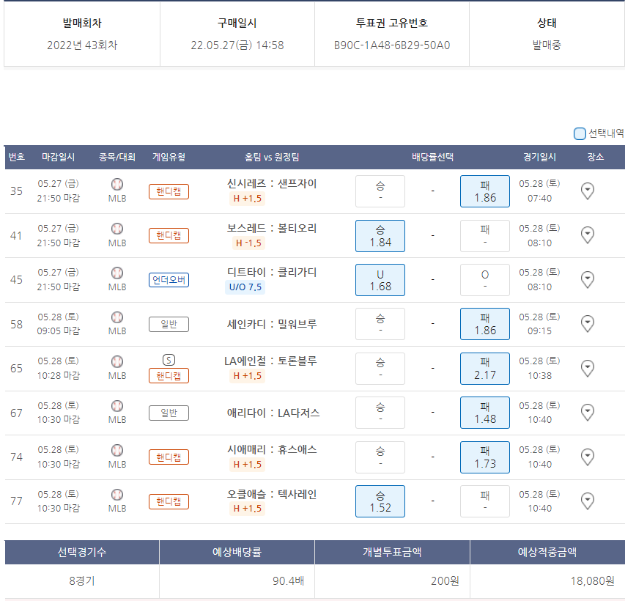Click the 핸디캡 badge in row 74
636x601 pixels.
click(x=169, y=457)
